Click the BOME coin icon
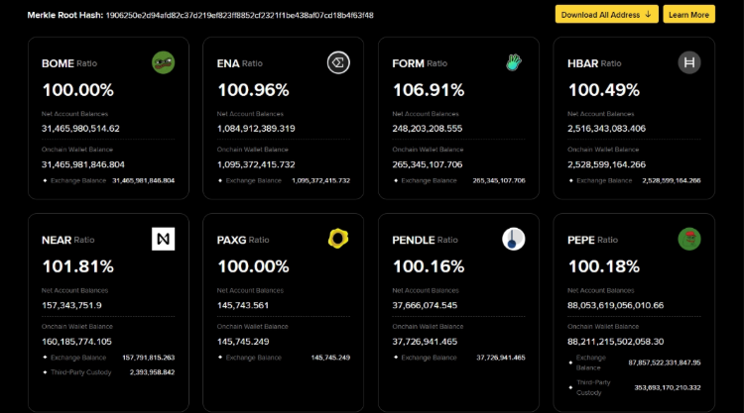Viewport: 744px width, 413px height. (164, 63)
